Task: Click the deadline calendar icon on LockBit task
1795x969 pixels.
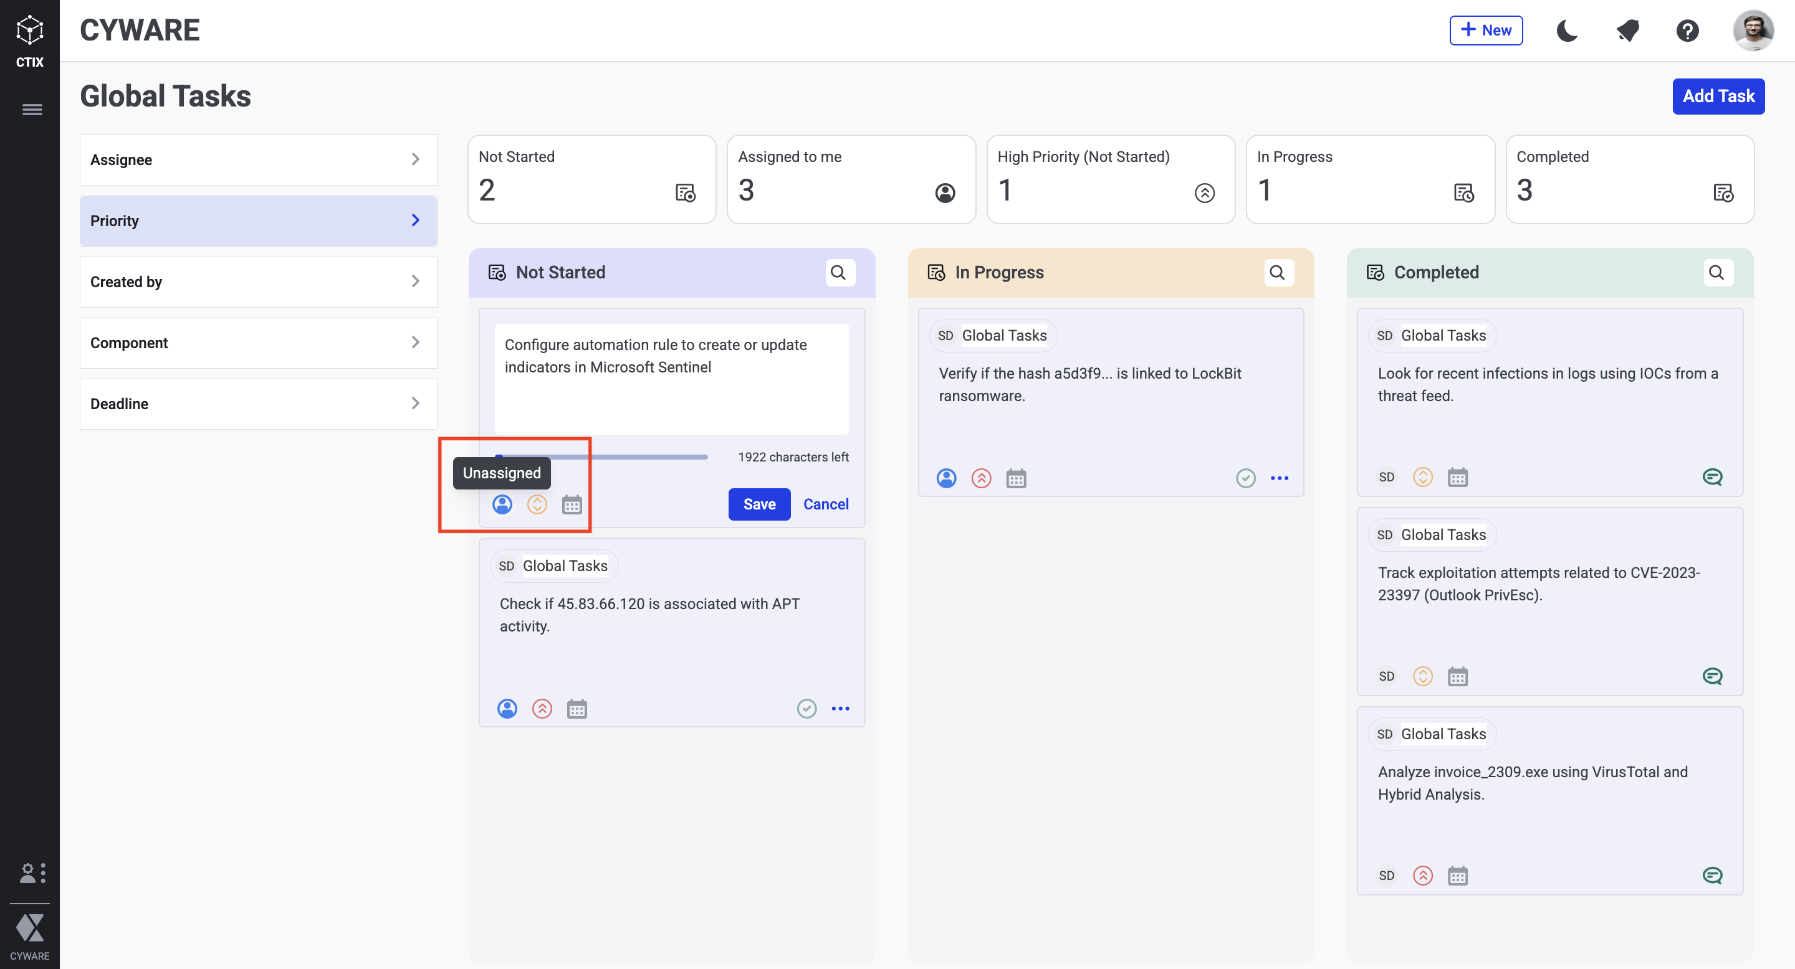Action: tap(1015, 478)
